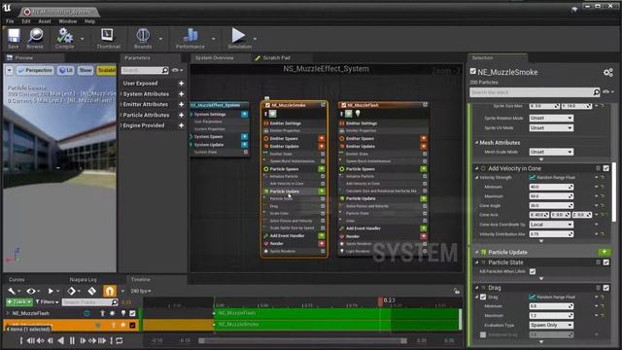Viewport: 622px width, 350px height.
Task: Open timeline Filters dropdown
Action: 47,302
